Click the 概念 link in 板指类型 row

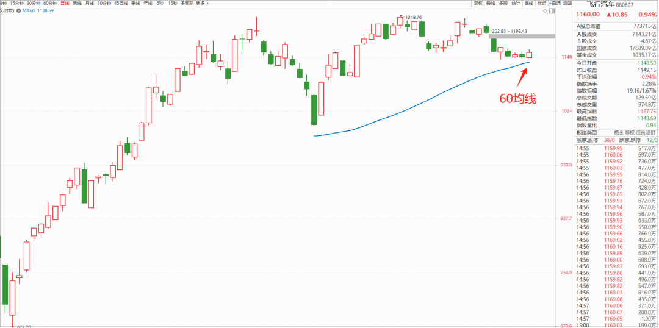[619, 132]
